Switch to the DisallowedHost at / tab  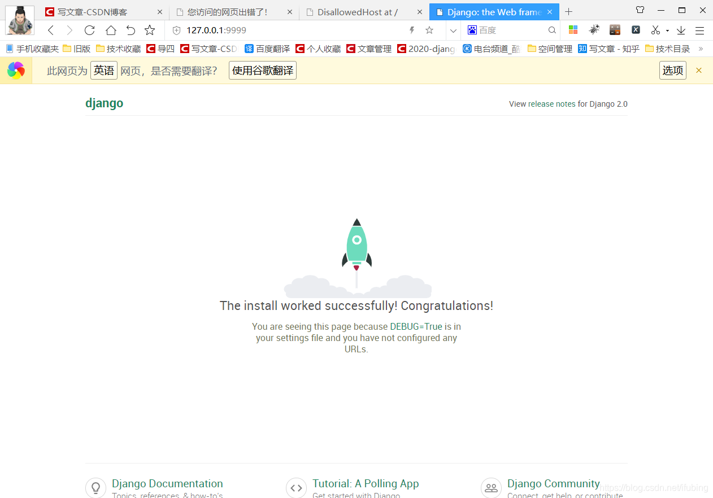364,12
